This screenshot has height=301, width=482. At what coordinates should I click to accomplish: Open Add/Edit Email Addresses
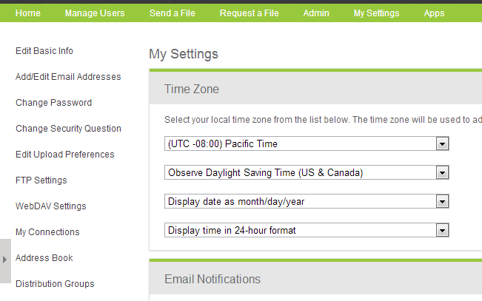tap(68, 77)
